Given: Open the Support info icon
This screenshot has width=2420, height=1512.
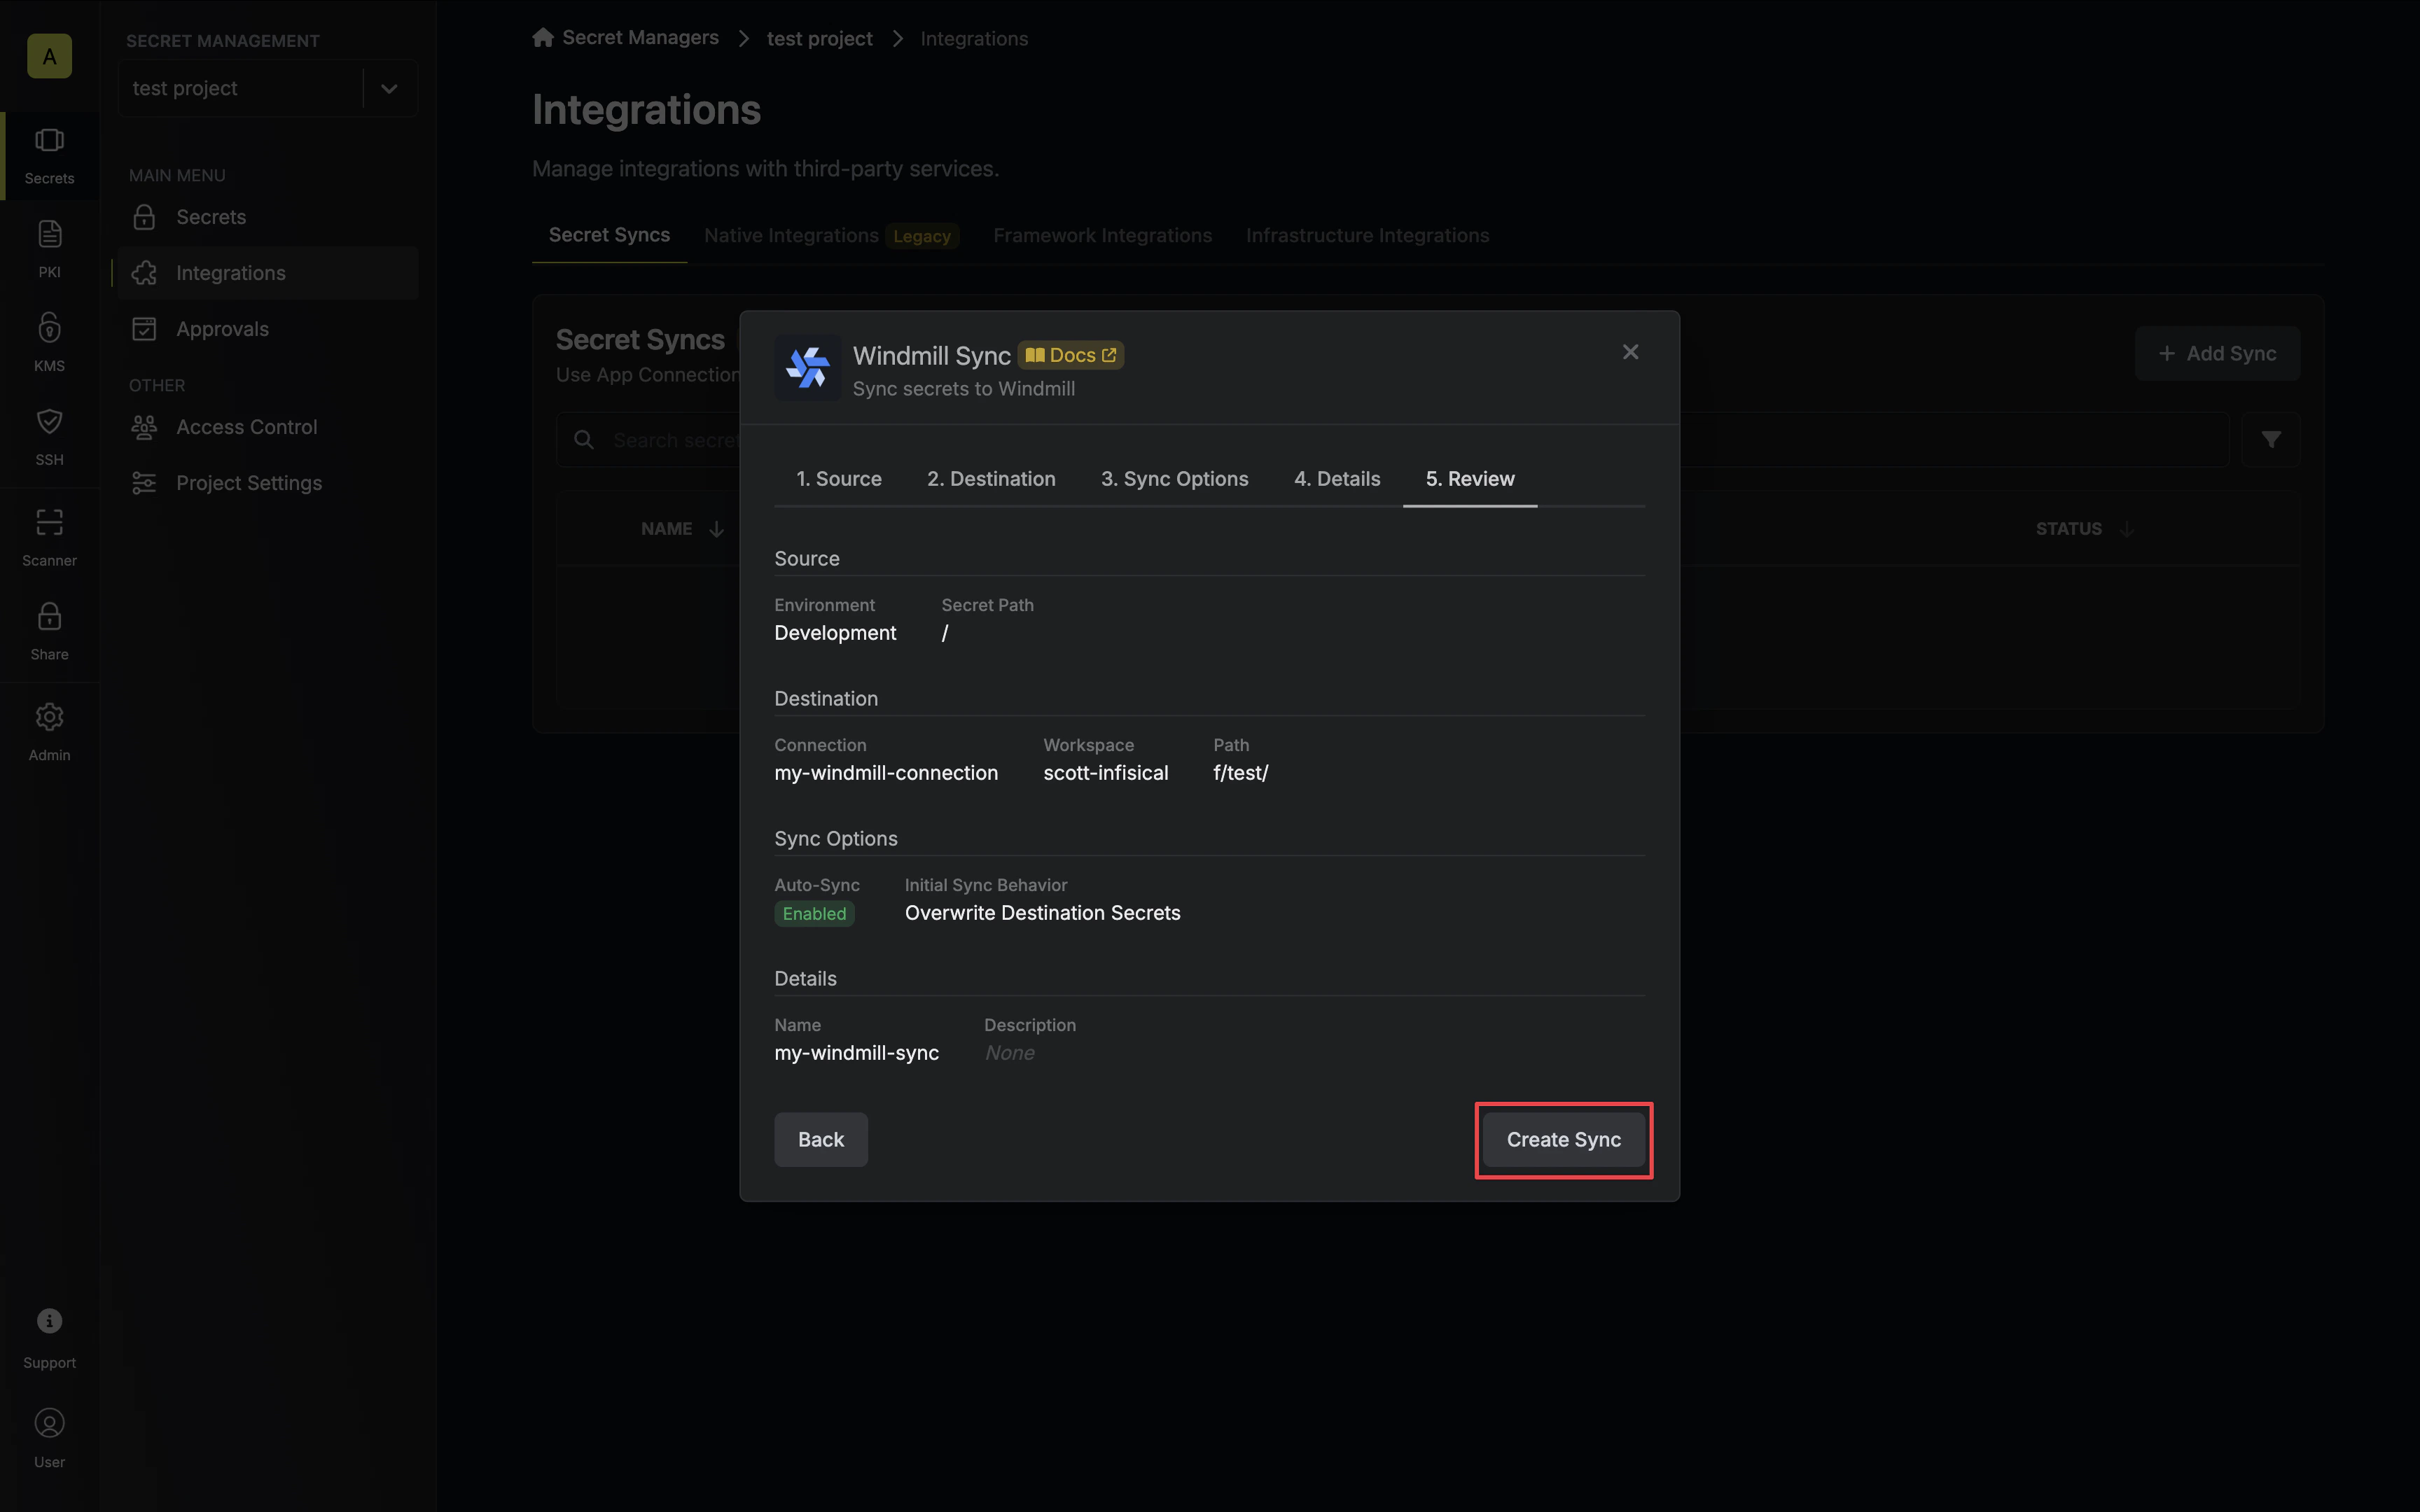Looking at the screenshot, I should tap(49, 1321).
